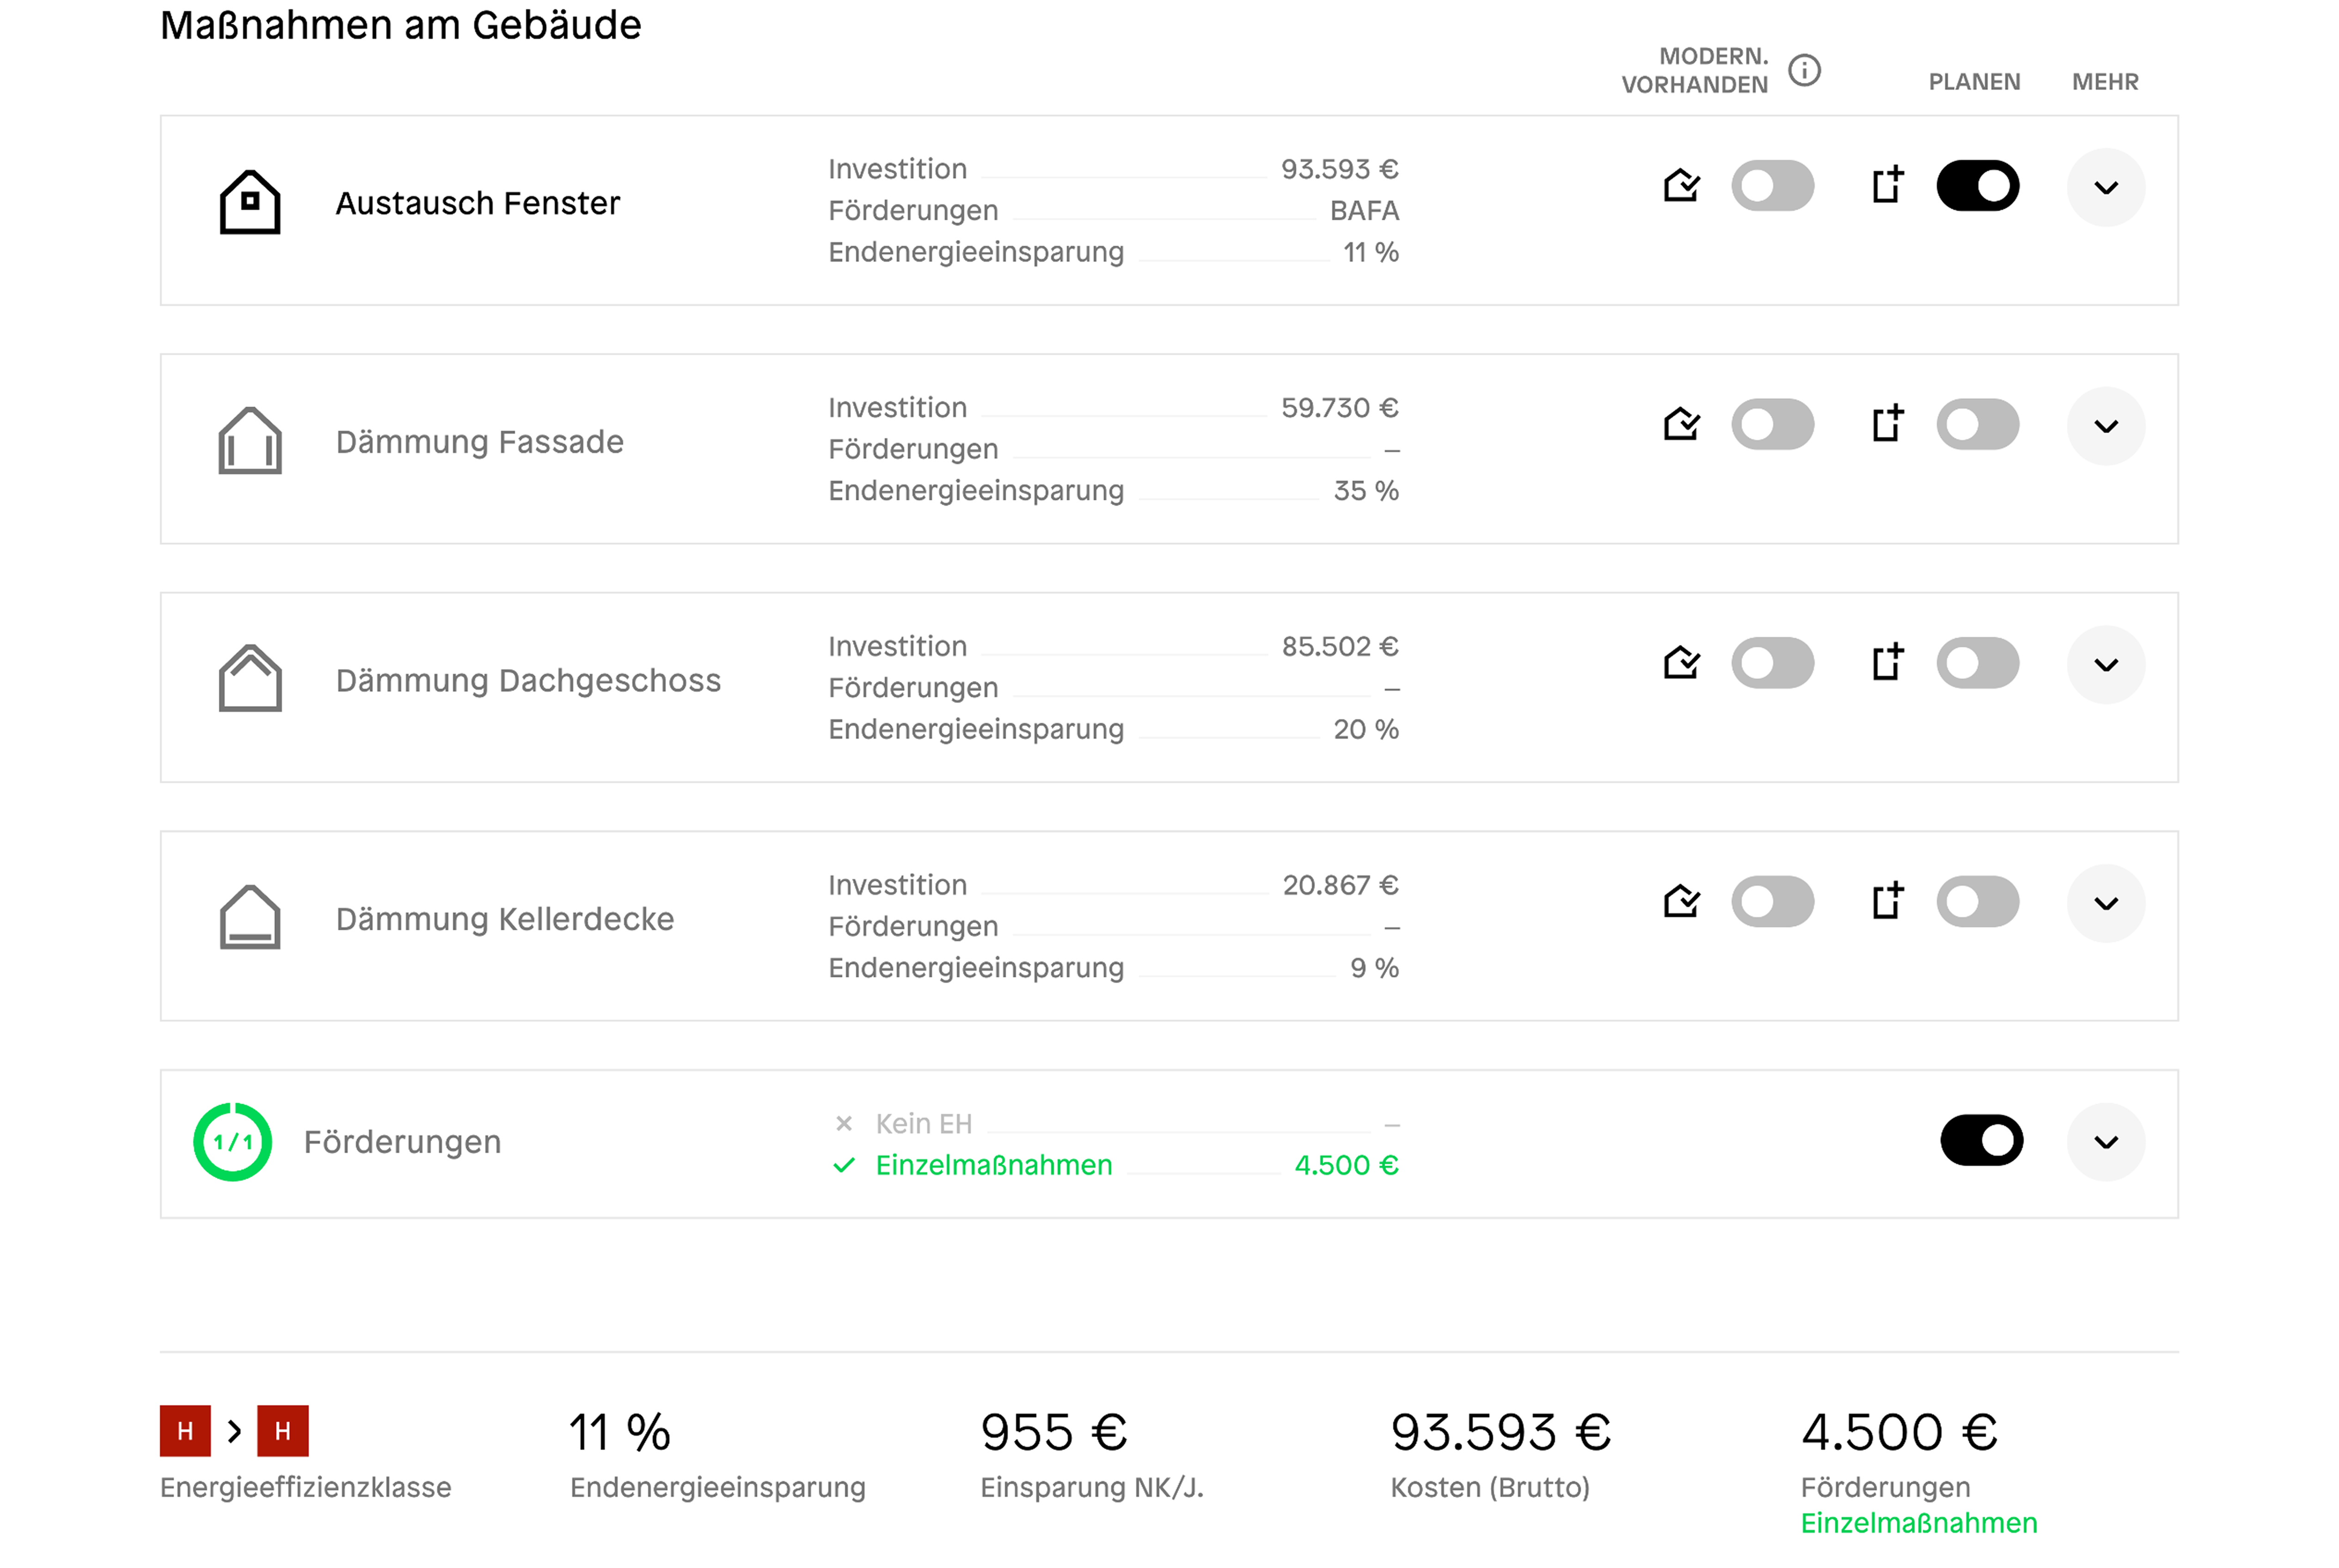Click the Dämmung Dachgeschoss roof icon
Viewport: 2339px width, 1568px height.
pos(250,679)
